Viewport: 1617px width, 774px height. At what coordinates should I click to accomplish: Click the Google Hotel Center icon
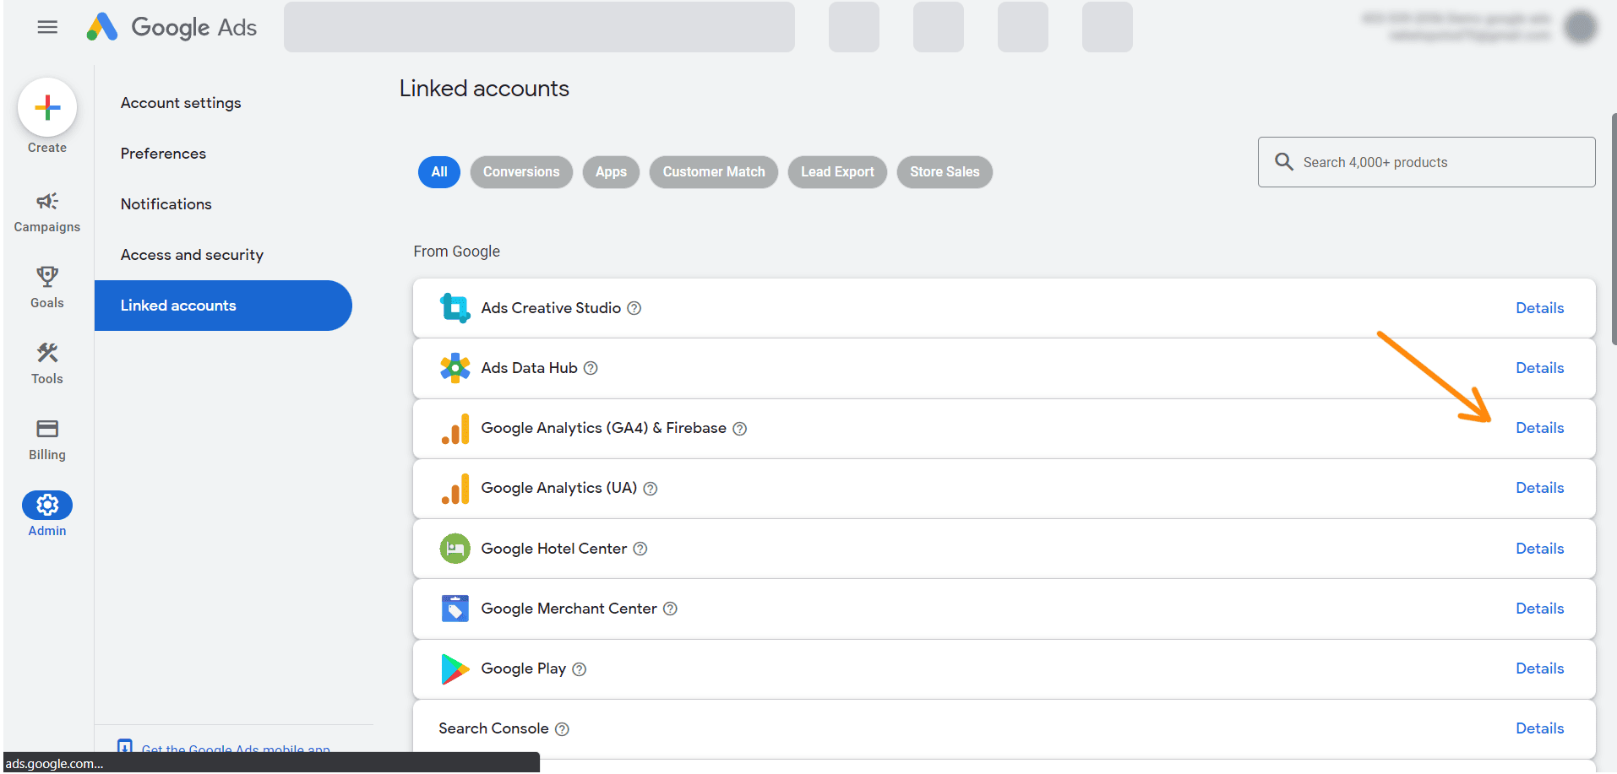[x=455, y=549]
